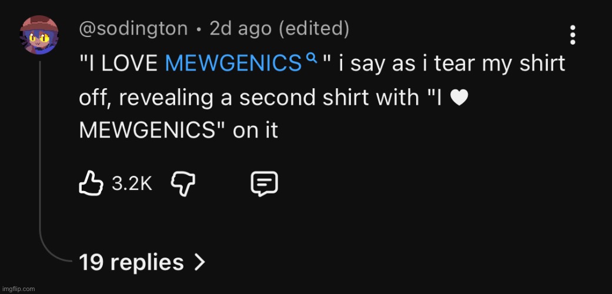Open sodington's profile avatar
The height and width of the screenshot is (294, 612).
pos(39,35)
